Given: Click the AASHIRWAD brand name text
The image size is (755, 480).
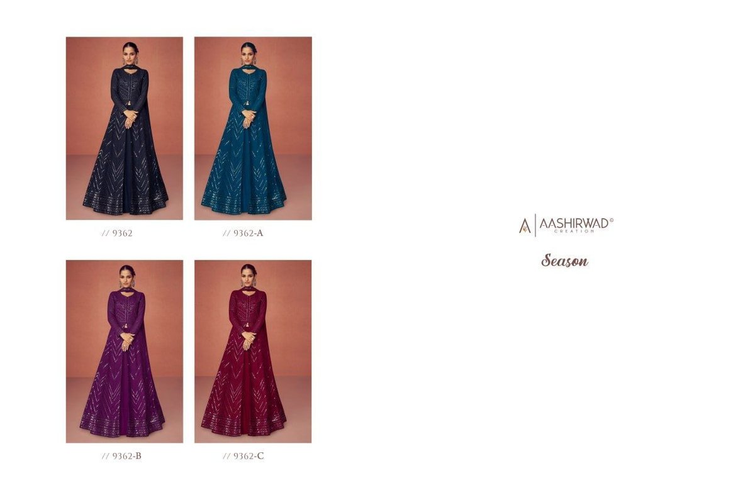Looking at the screenshot, I should pyautogui.click(x=573, y=223).
